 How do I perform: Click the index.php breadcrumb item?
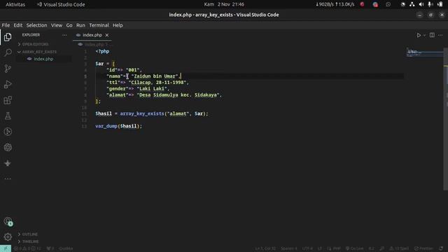[x=94, y=45]
